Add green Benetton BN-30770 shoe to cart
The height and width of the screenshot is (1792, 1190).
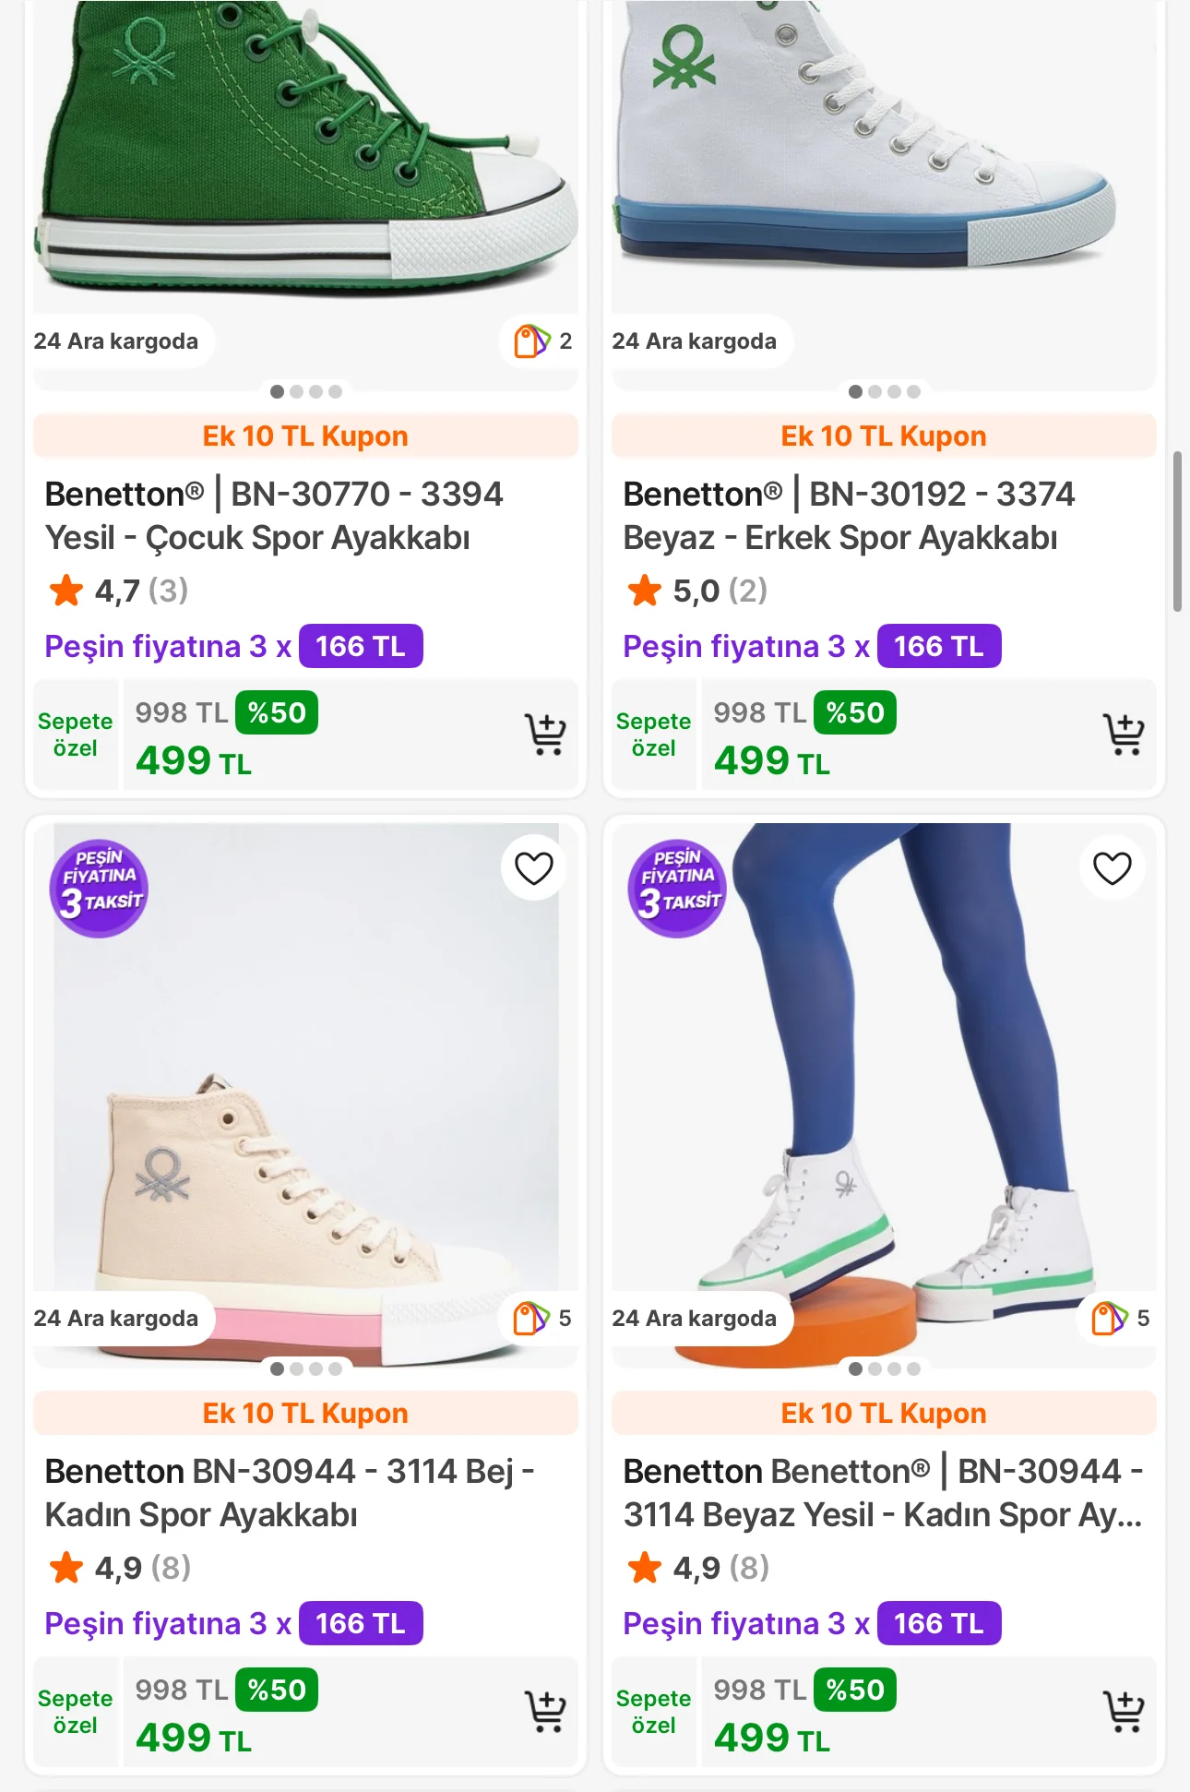[x=545, y=735]
